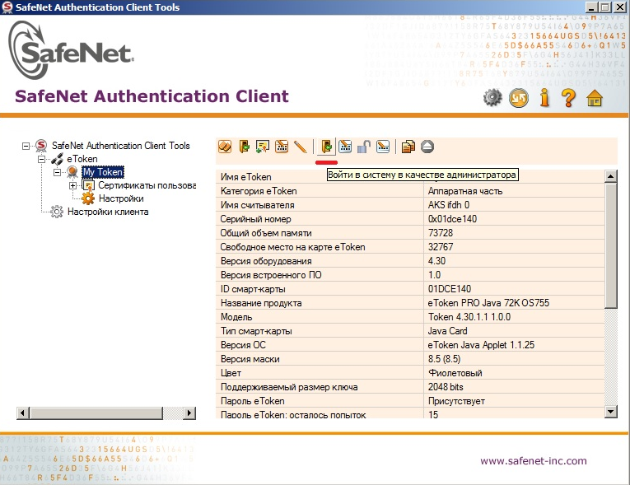The height and width of the screenshot is (485, 630).
Task: Click the Имя eToken row label
Action: click(x=246, y=177)
